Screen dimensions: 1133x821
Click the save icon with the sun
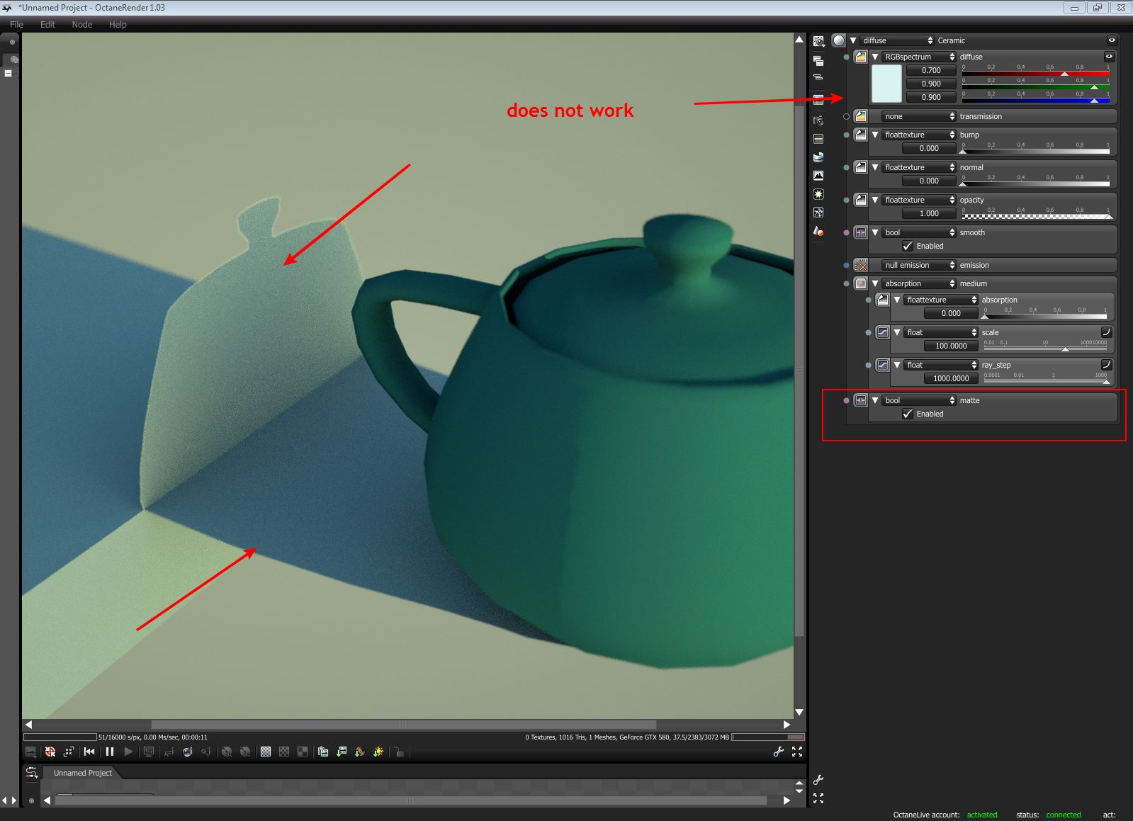[x=378, y=752]
